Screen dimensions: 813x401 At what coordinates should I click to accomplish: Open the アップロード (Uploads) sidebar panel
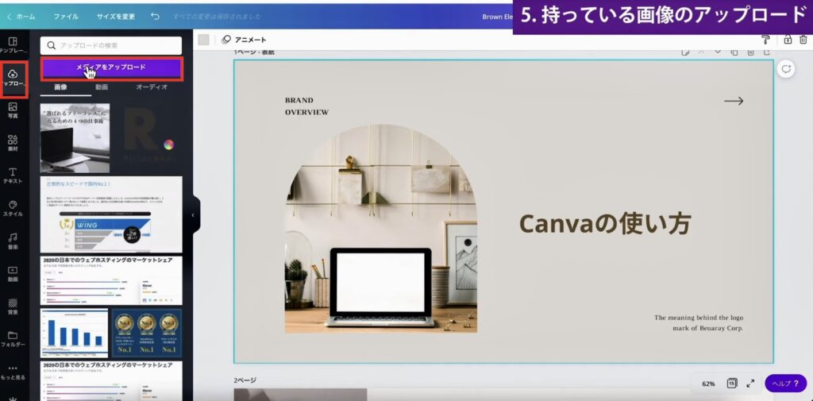click(x=13, y=78)
